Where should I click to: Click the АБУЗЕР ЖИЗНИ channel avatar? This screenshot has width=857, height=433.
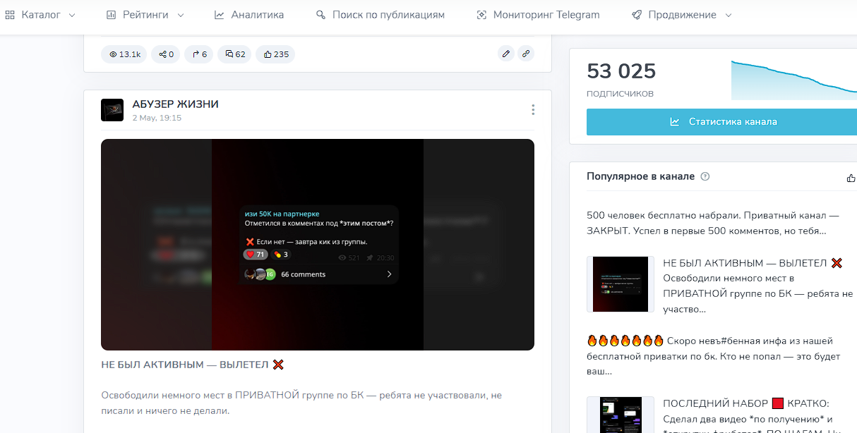[112, 110]
